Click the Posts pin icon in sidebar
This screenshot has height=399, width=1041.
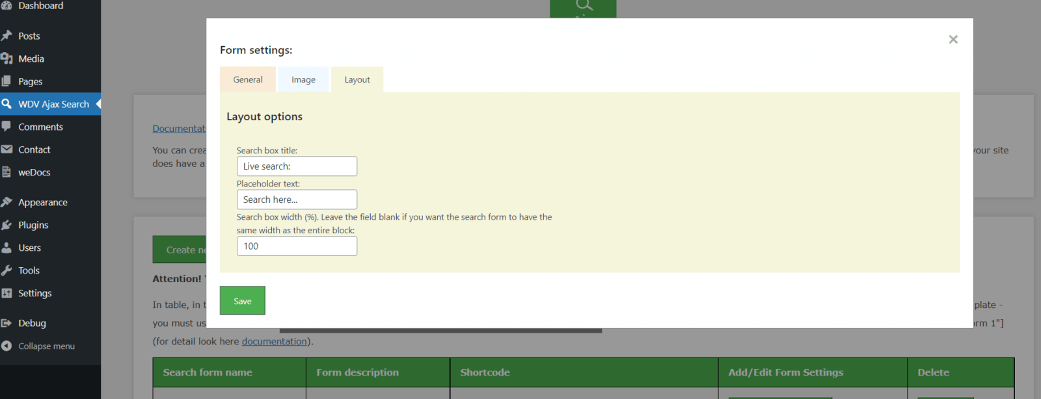(7, 36)
